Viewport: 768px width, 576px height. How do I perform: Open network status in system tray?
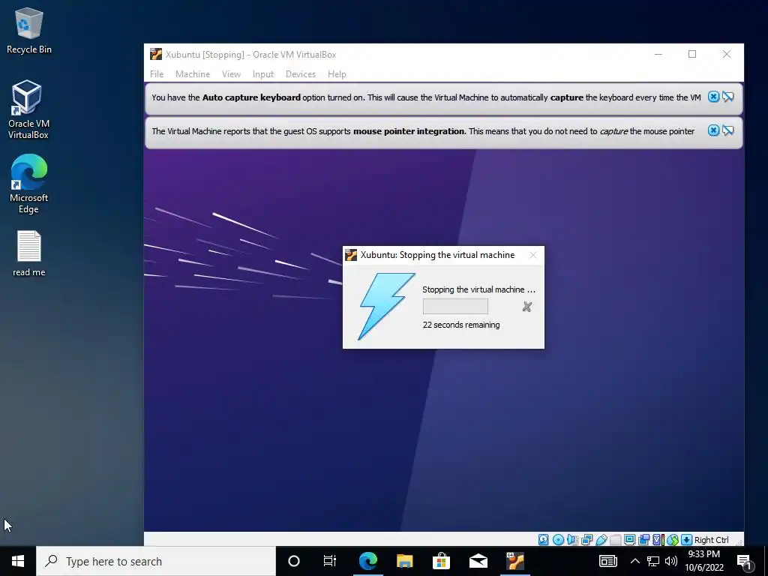tap(653, 561)
